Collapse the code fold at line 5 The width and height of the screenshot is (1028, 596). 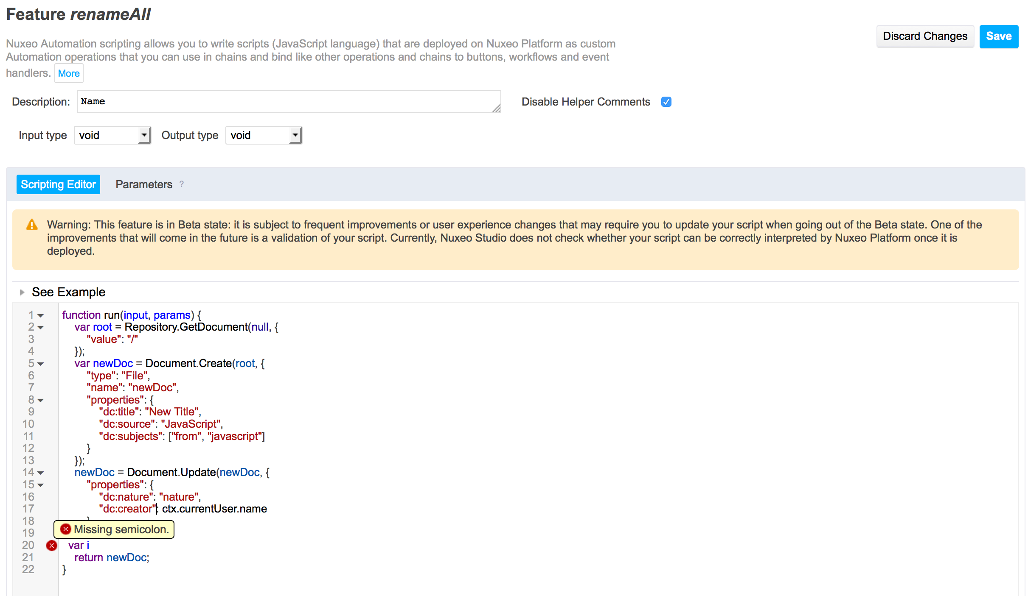[41, 364]
